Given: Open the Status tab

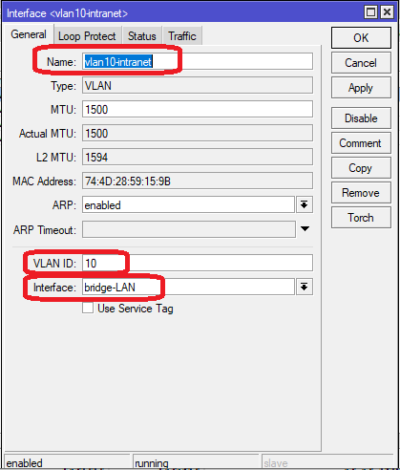Looking at the screenshot, I should click(142, 35).
